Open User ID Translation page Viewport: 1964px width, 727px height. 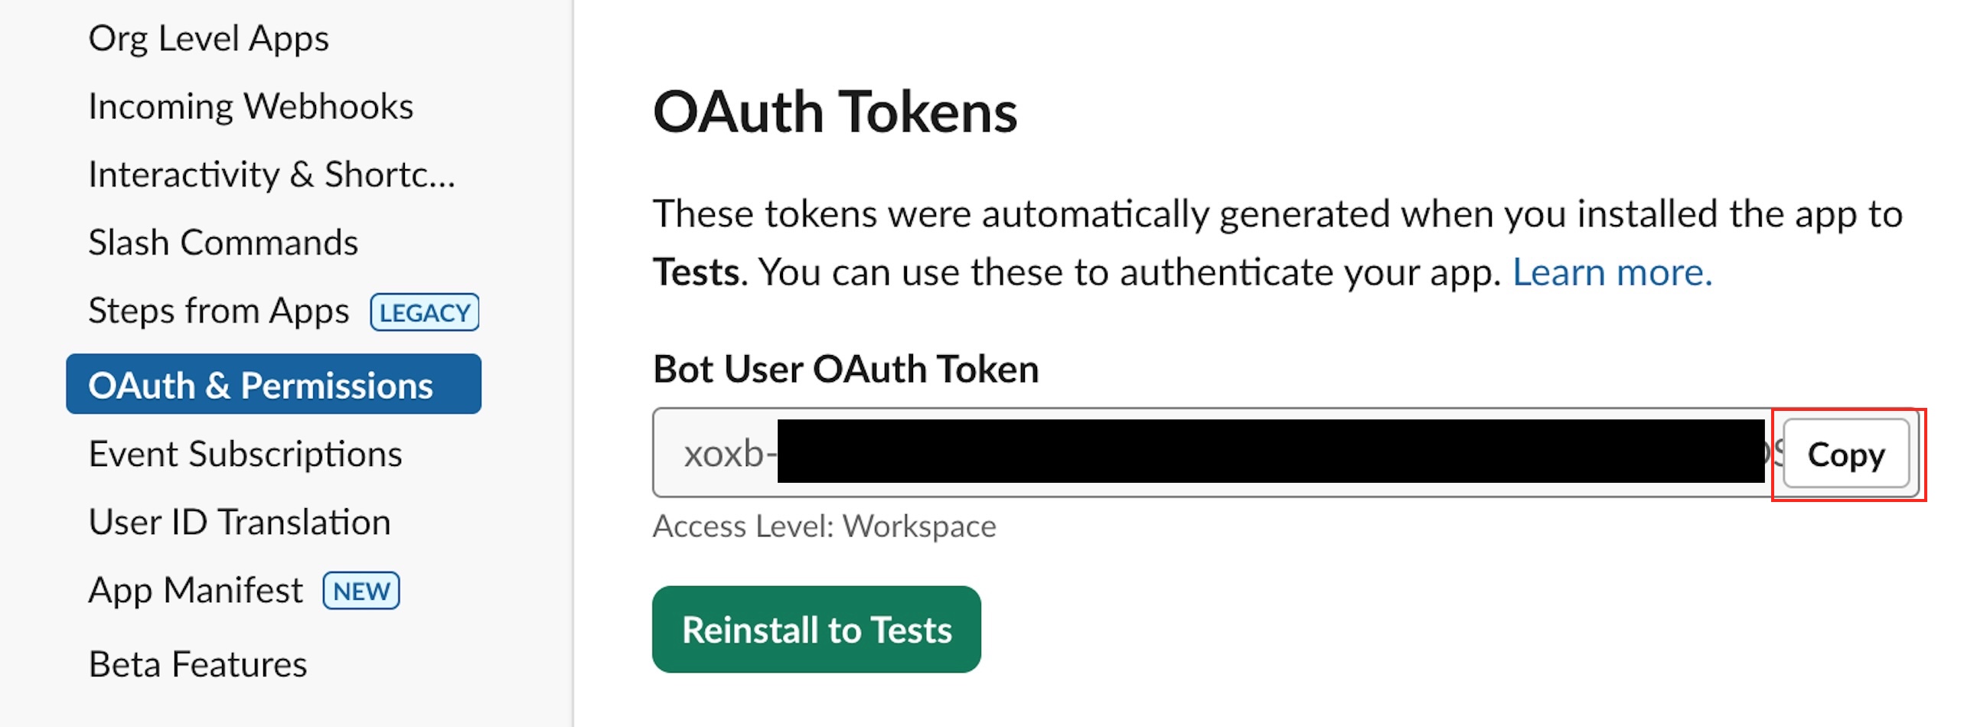(239, 522)
